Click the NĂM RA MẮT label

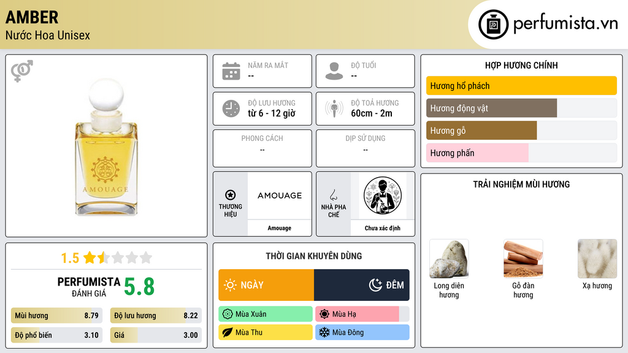pos(268,65)
